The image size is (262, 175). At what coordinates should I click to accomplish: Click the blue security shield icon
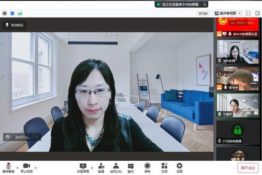12,13
